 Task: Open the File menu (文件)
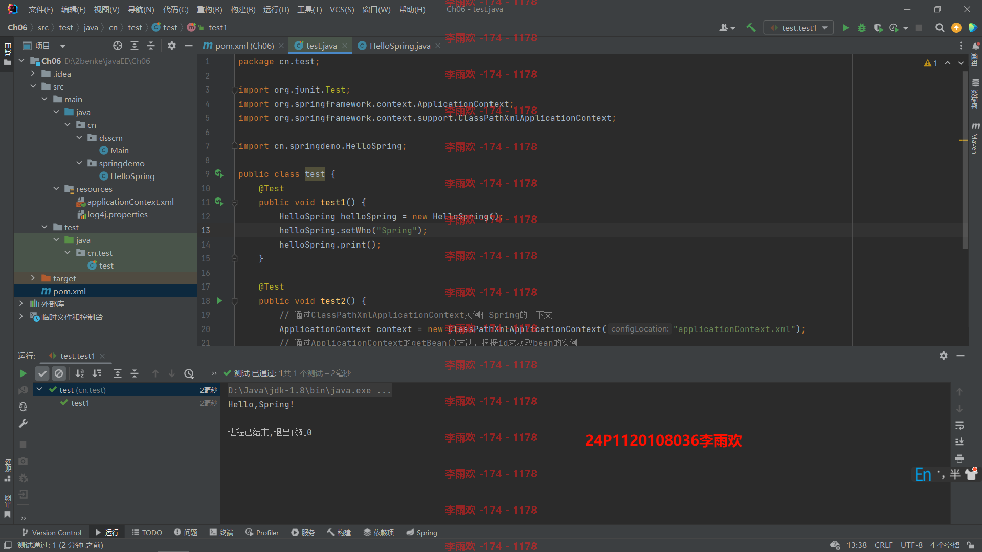point(40,10)
